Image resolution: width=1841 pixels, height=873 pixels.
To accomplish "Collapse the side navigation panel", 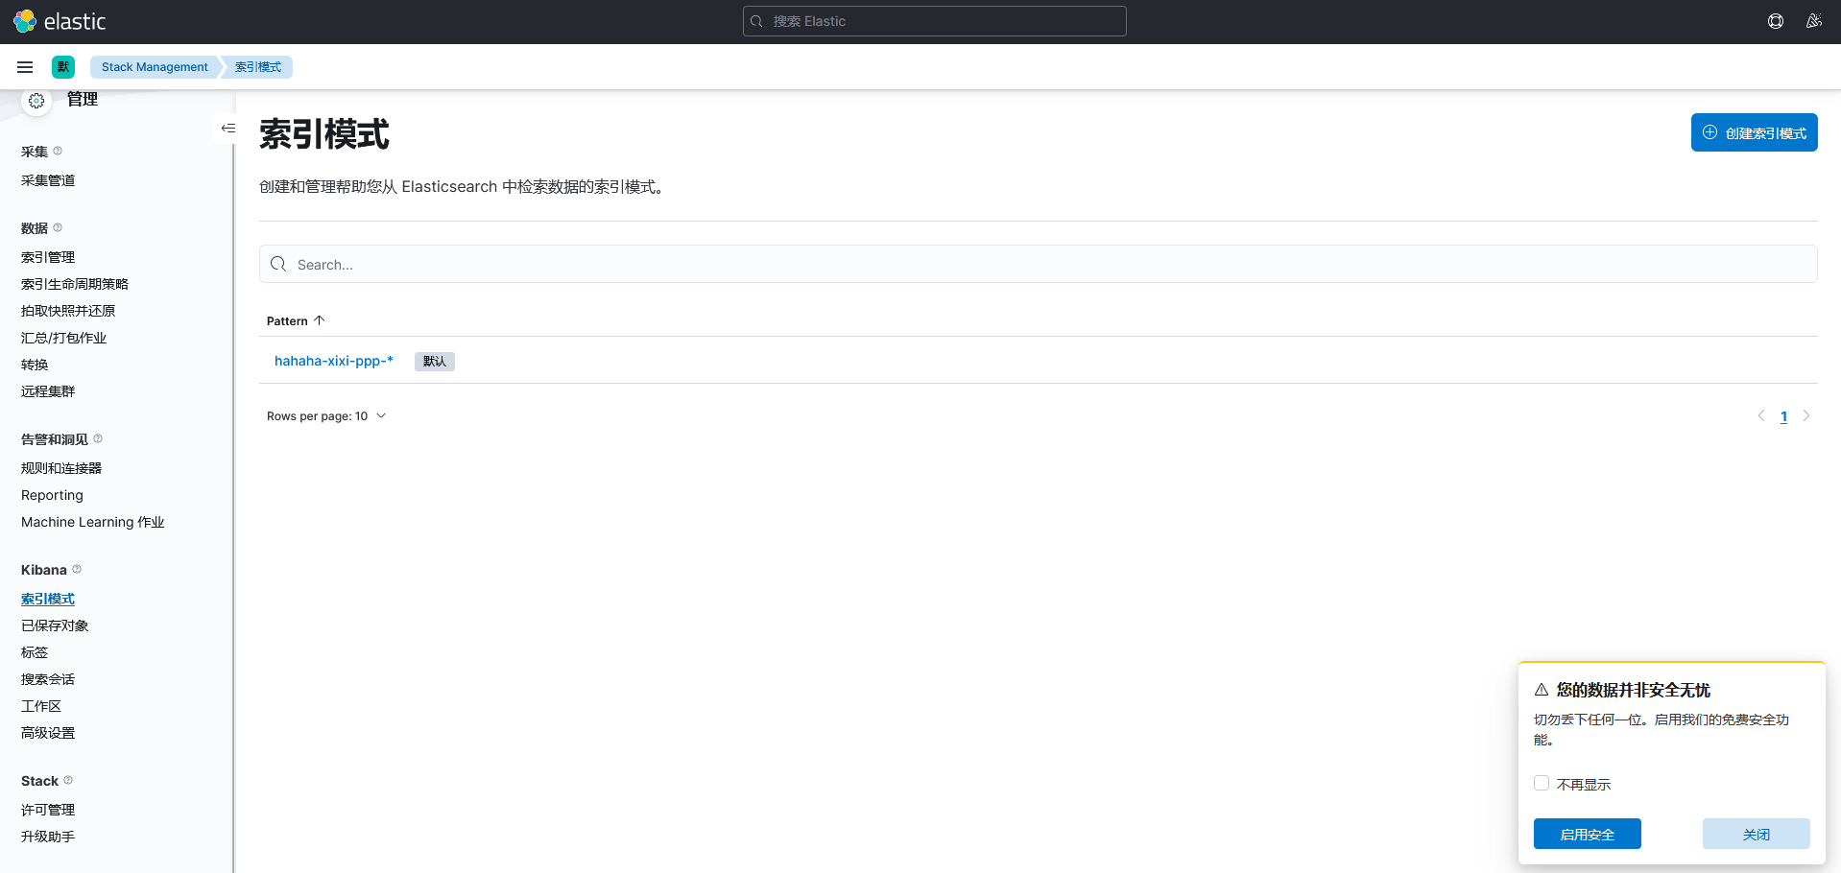I will (227, 128).
